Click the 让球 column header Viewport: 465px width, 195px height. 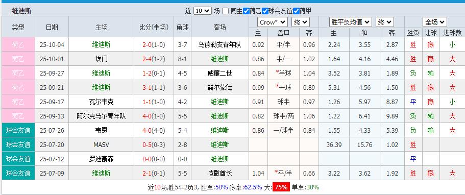(x=431, y=33)
